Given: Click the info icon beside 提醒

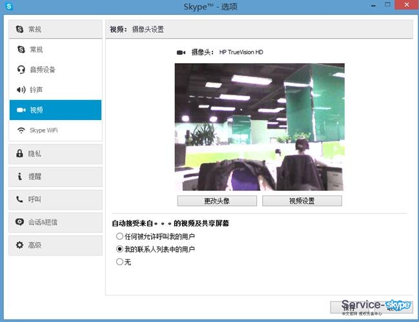Looking at the screenshot, I should [x=19, y=176].
